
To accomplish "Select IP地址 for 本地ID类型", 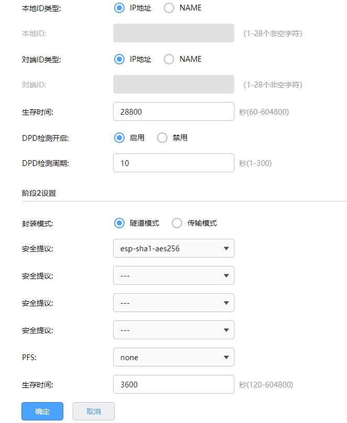I will tap(119, 8).
